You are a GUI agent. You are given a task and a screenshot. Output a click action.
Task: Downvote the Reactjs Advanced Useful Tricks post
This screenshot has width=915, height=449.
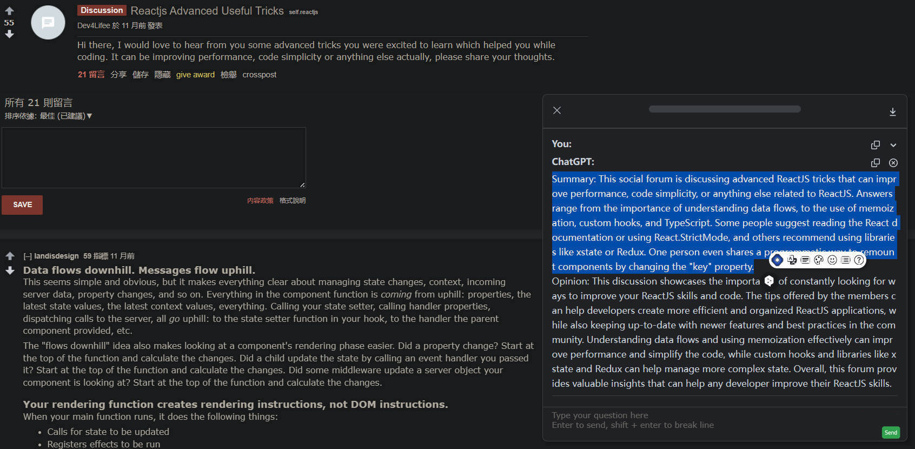(9, 34)
